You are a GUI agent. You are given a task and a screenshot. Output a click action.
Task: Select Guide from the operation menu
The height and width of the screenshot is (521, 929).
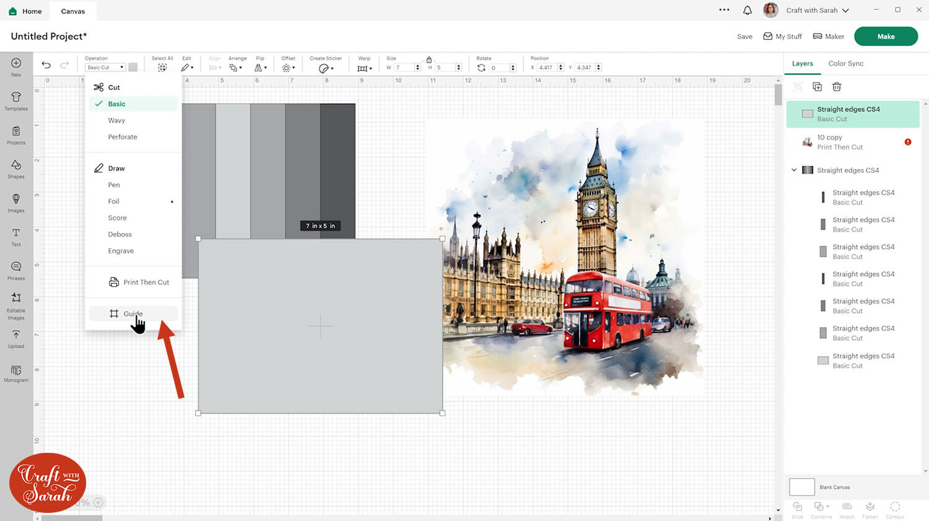(133, 313)
